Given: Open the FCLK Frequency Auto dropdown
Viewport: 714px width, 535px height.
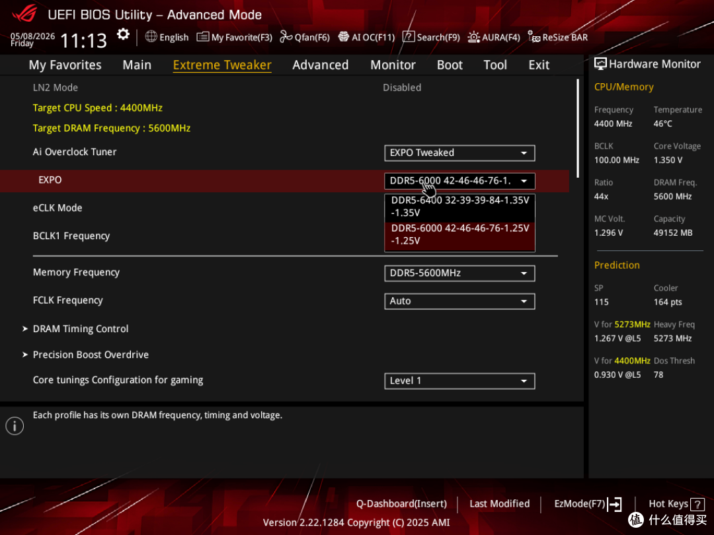Looking at the screenshot, I should [x=459, y=301].
